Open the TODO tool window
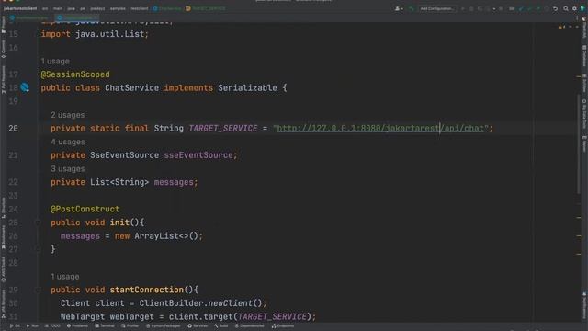Image resolution: width=588 pixels, height=331 pixels. (x=52, y=325)
